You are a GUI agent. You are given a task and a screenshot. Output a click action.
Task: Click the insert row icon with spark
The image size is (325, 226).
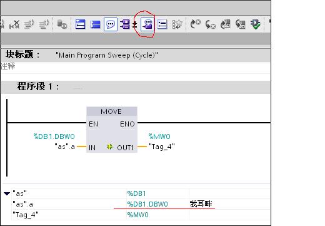point(29,24)
